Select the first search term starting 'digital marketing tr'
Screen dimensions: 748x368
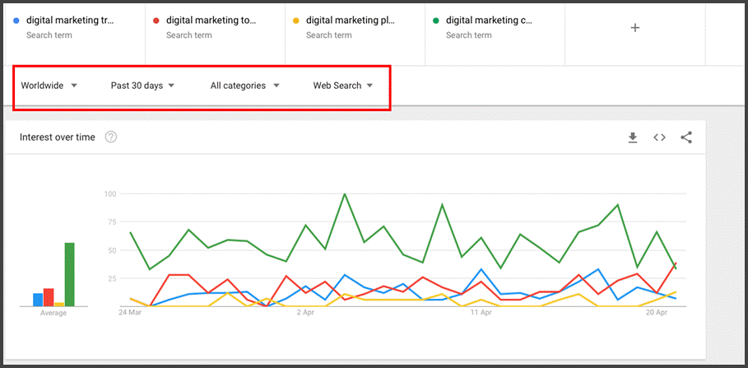click(70, 20)
